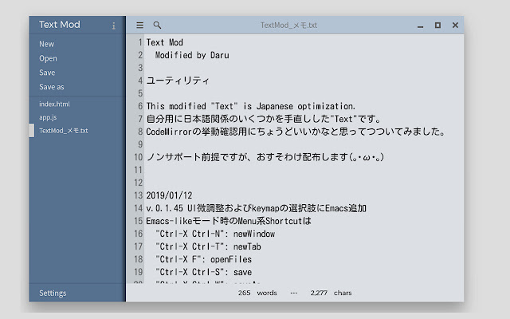Screen dimensions: 510x319
Task: Minimize the Text Mod window
Action: (420, 26)
